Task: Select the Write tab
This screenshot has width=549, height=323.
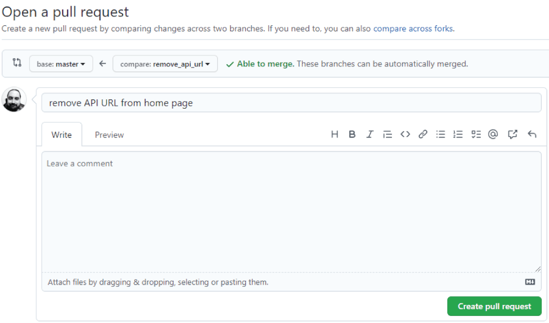Action: click(x=61, y=134)
